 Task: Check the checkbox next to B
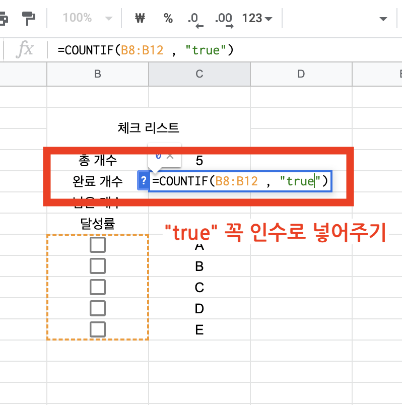point(98,266)
